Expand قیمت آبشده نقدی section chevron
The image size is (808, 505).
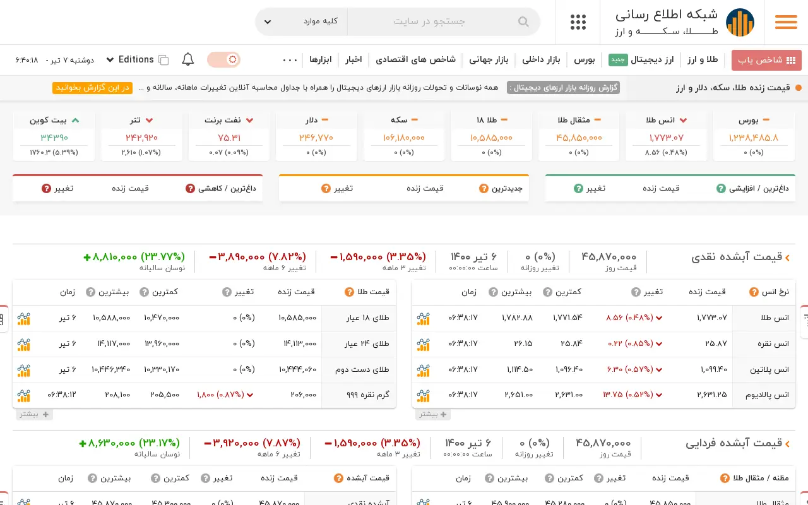click(x=787, y=257)
